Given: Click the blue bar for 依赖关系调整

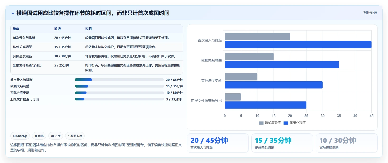Looking at the screenshot, I should [282, 65].
